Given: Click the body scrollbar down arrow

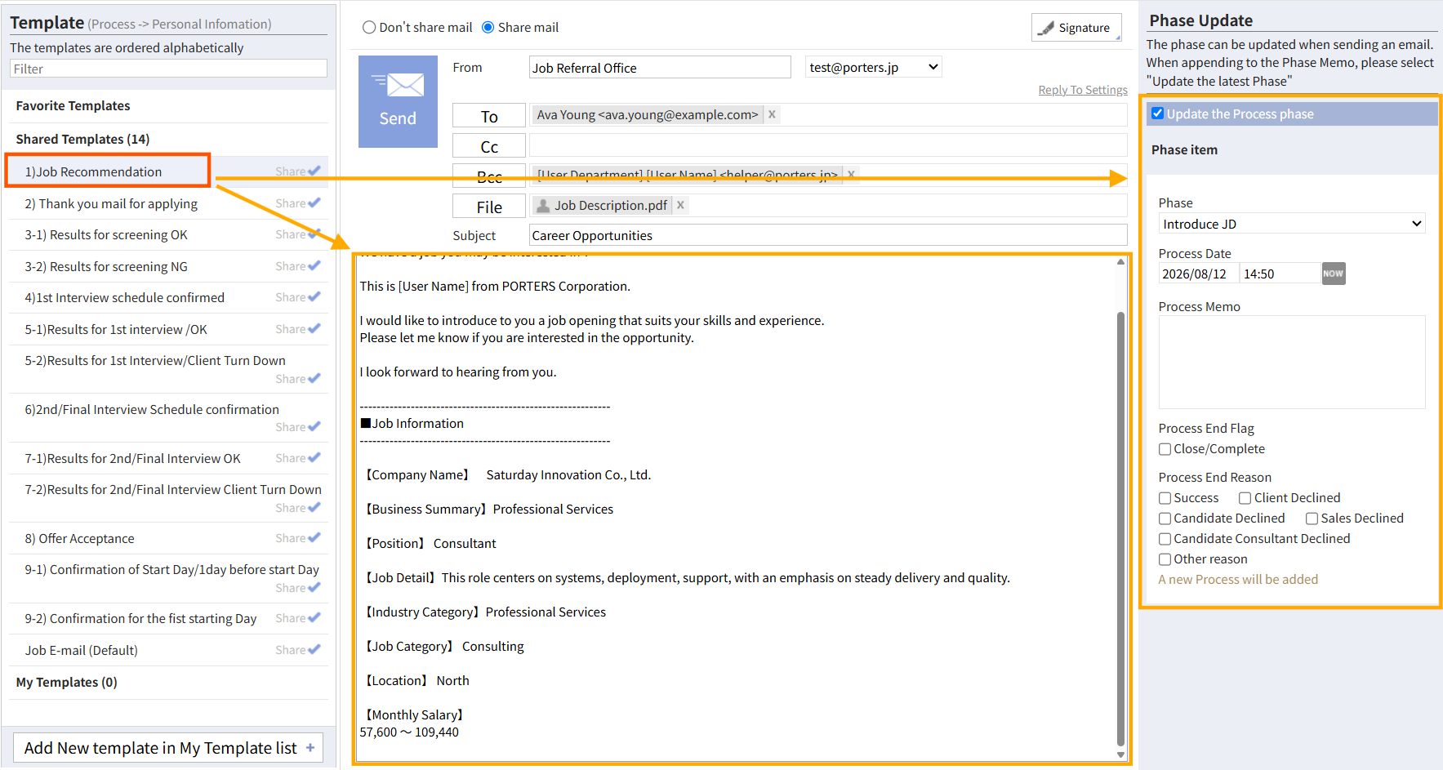Looking at the screenshot, I should 1120,754.
